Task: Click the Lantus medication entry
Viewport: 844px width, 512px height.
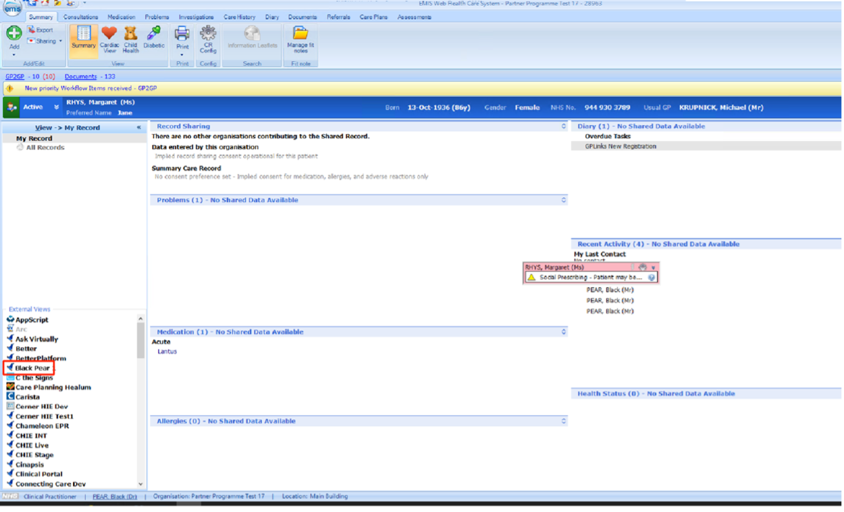Action: click(x=167, y=351)
